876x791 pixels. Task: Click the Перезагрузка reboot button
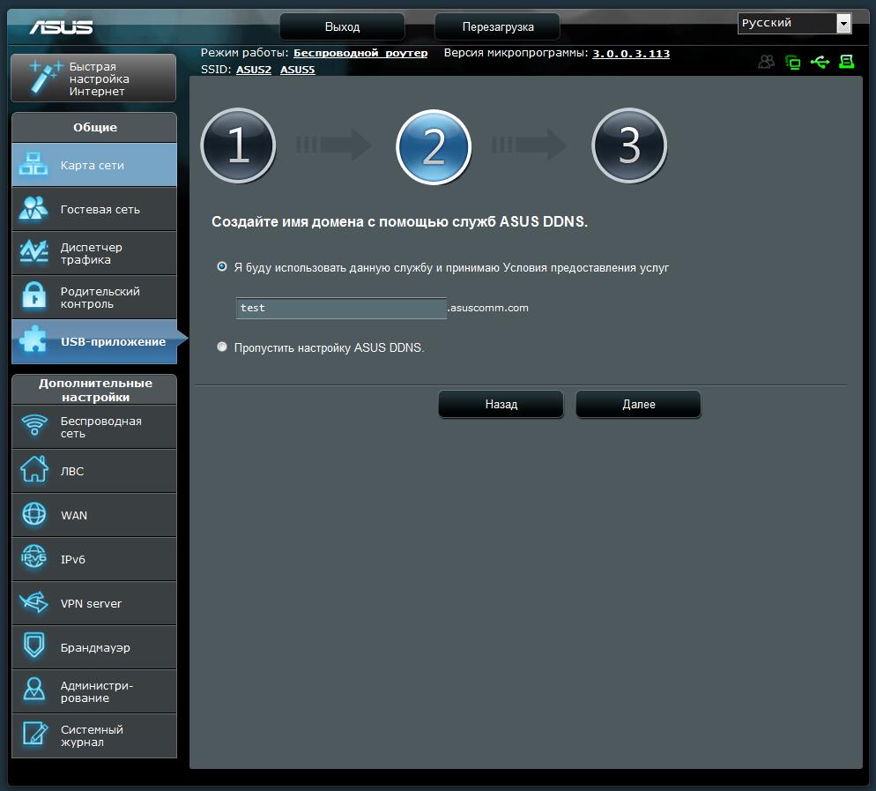[x=497, y=26]
